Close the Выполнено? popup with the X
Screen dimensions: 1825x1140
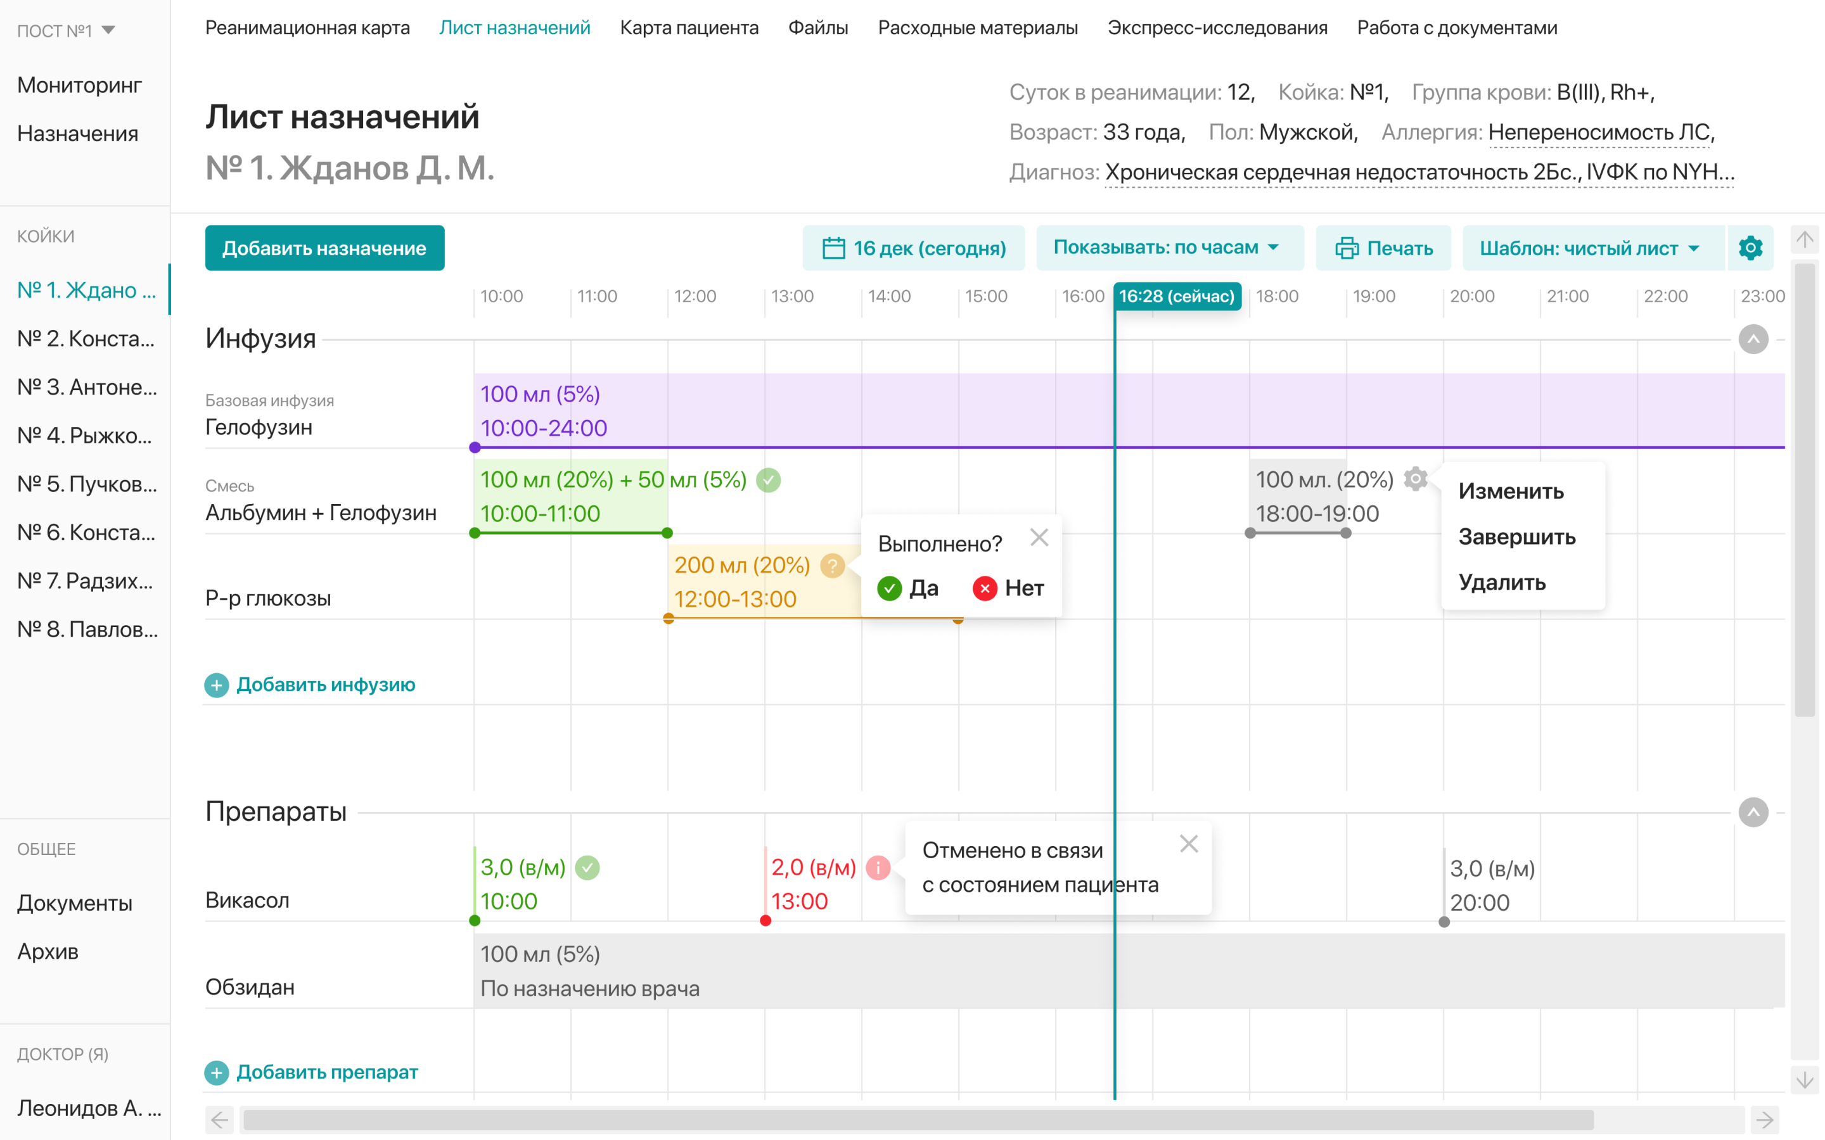1039,537
